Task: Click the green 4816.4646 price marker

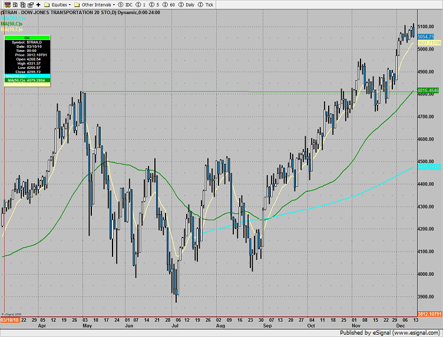Action: tap(428, 90)
